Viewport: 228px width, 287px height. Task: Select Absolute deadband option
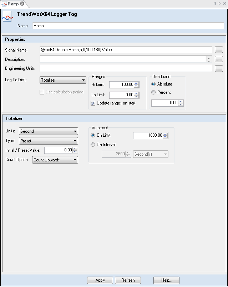(153, 84)
